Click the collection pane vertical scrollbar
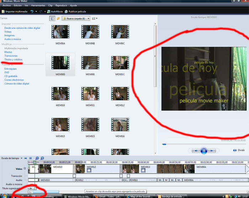This screenshot has height=198, width=249. (155, 56)
